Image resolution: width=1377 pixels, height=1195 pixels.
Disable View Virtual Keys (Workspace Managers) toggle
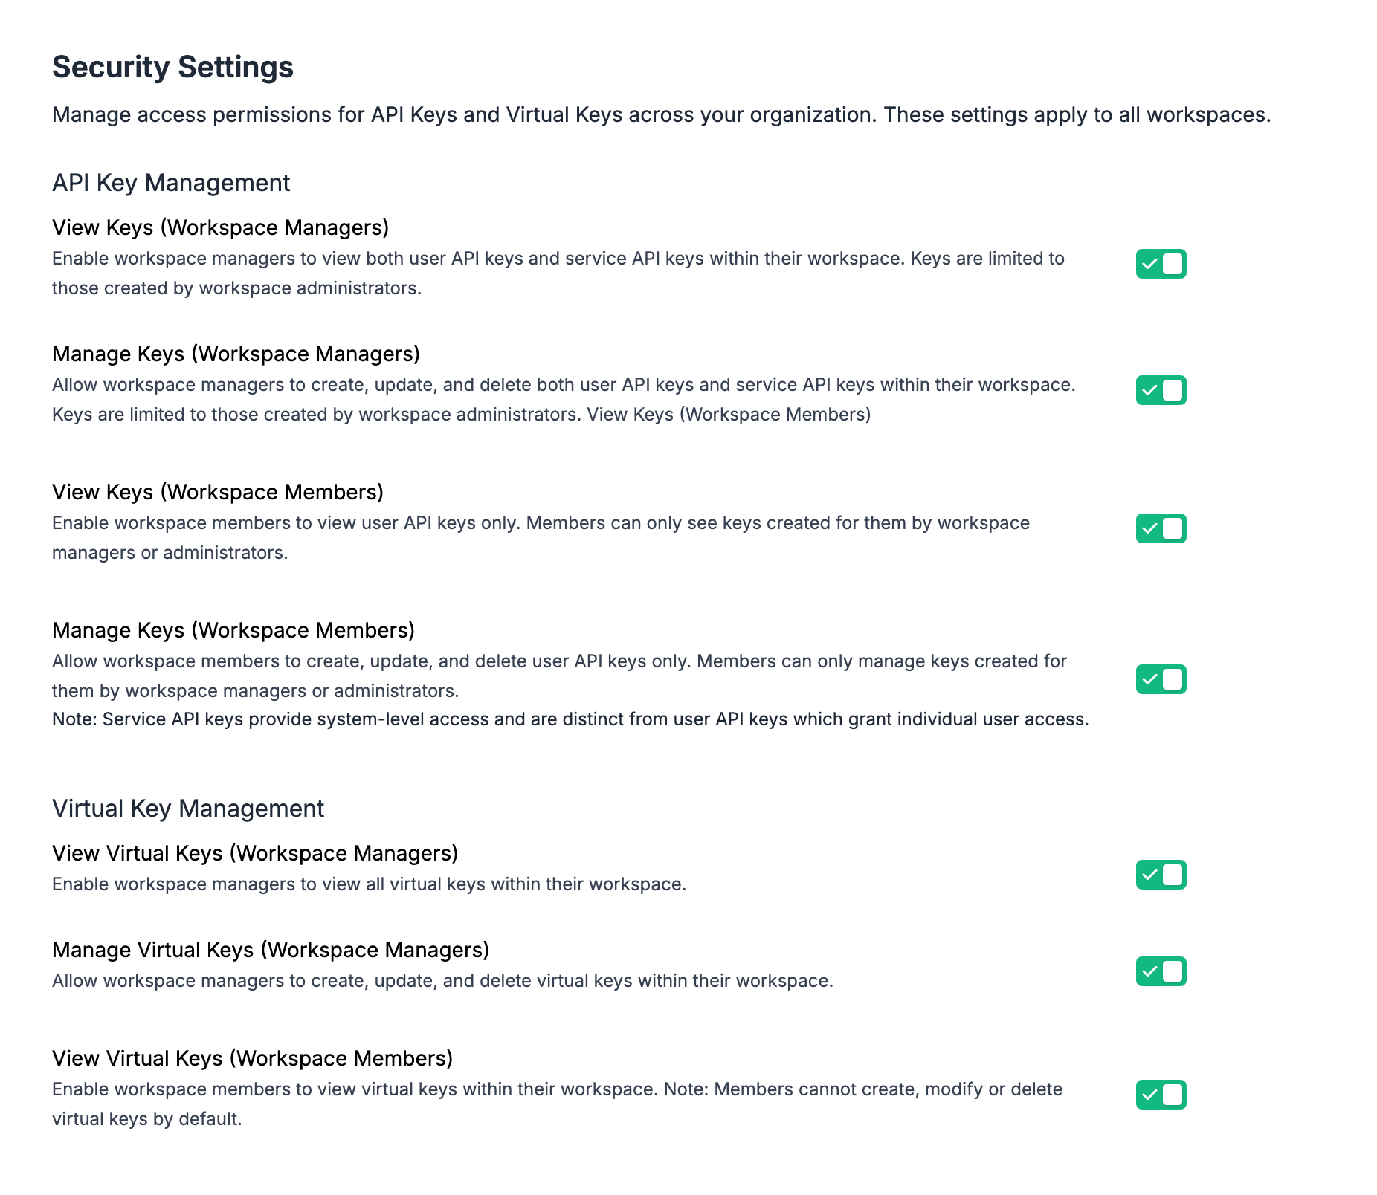tap(1161, 875)
